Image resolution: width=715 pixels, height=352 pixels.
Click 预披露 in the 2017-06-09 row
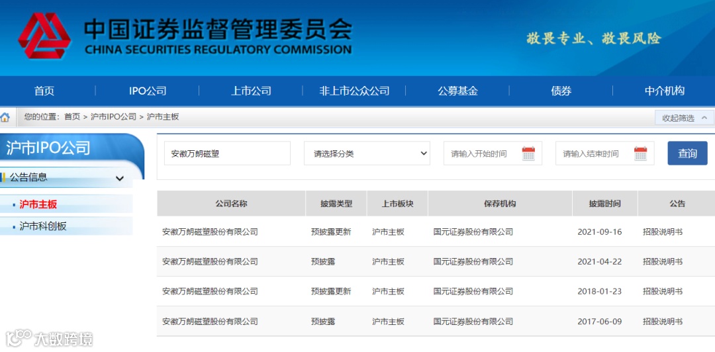pos(323,322)
